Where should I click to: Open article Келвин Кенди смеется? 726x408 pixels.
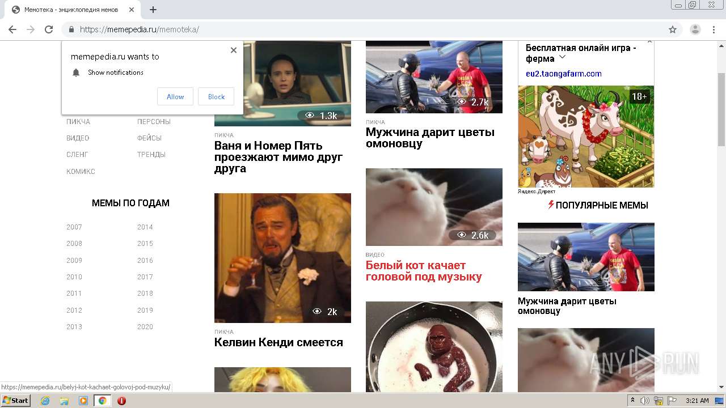(278, 342)
